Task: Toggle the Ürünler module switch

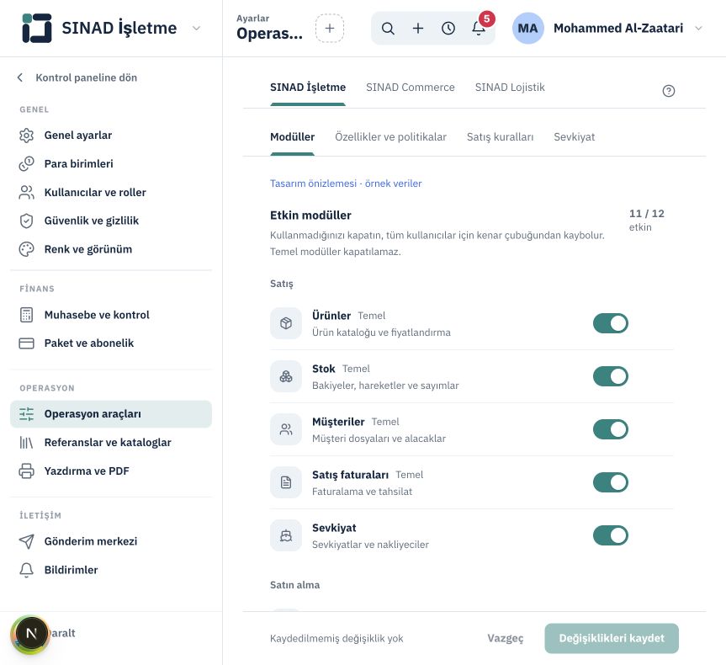Action: pyautogui.click(x=610, y=323)
